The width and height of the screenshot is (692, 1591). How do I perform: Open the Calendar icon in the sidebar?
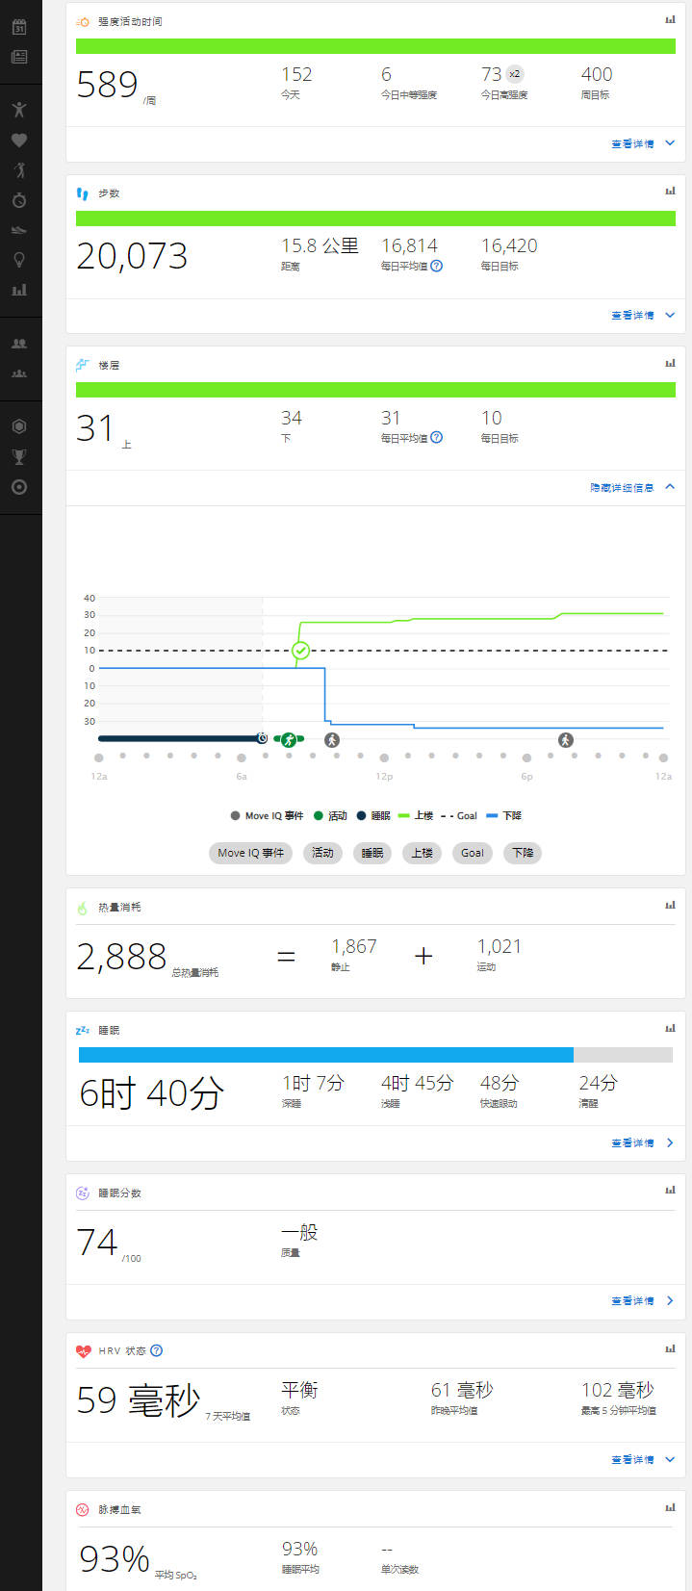click(19, 27)
